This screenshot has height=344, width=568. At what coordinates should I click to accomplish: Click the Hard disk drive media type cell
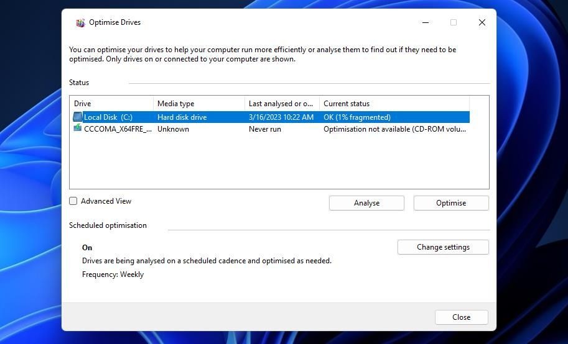click(182, 117)
